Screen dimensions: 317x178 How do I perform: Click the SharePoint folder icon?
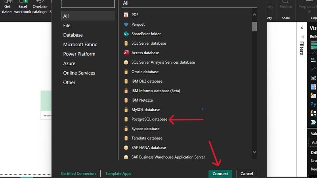pos(126,34)
